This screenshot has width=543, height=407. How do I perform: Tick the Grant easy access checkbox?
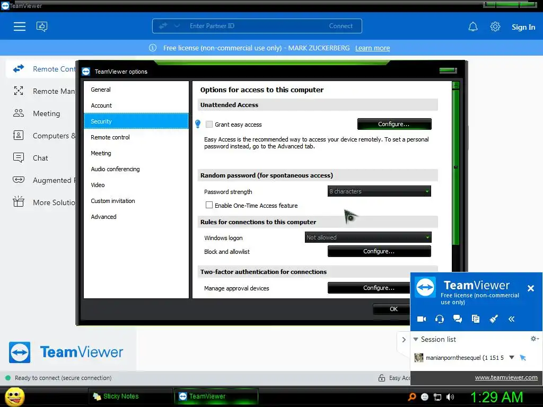209,124
